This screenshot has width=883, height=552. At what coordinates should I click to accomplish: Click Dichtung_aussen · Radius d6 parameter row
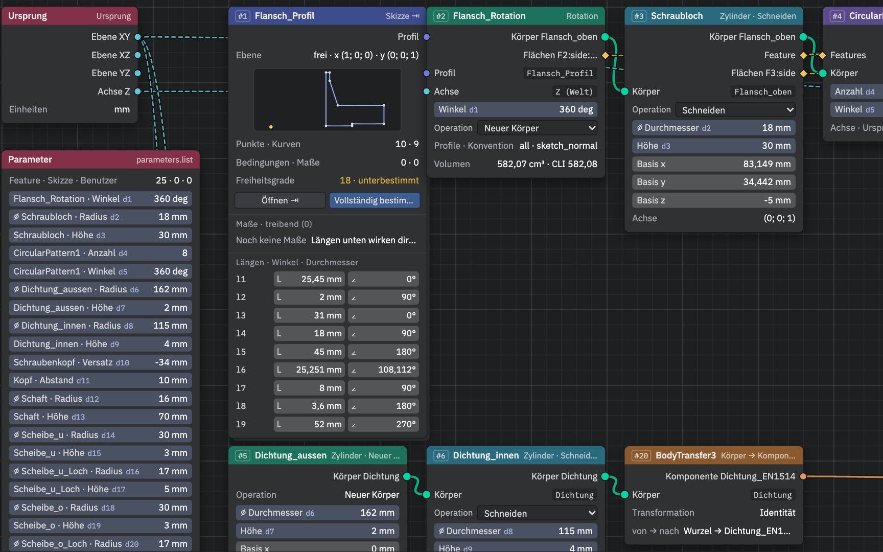click(x=100, y=289)
